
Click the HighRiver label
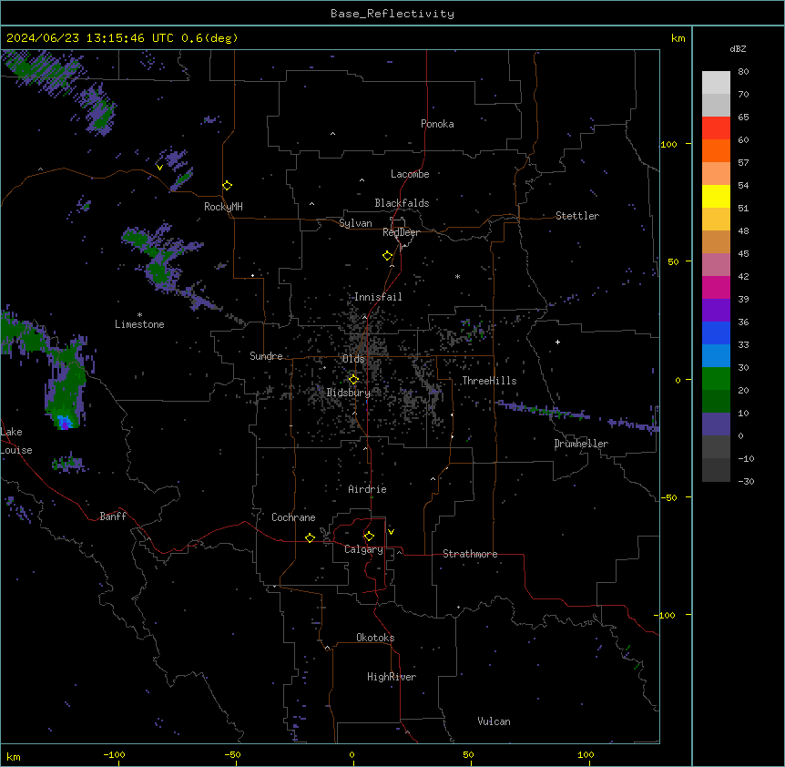(x=392, y=677)
